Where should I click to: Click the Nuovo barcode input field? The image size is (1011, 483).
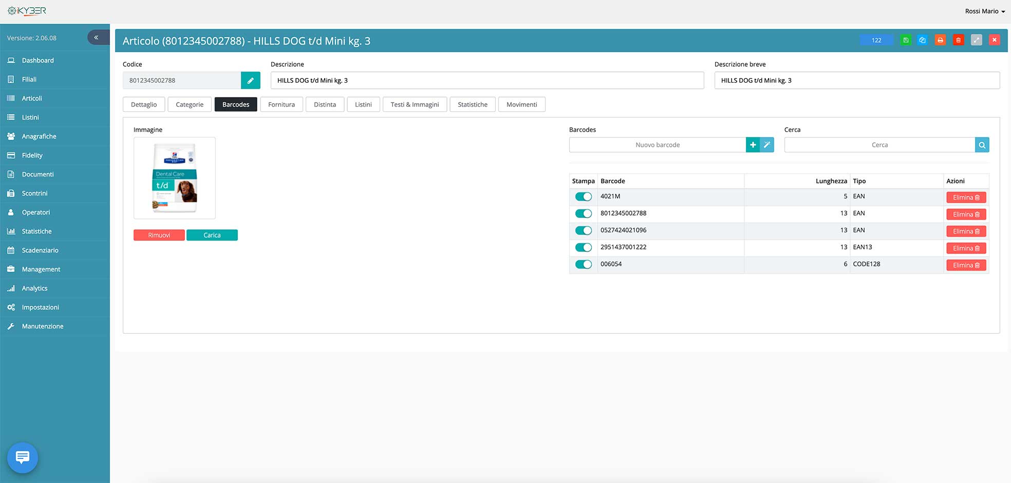click(658, 145)
